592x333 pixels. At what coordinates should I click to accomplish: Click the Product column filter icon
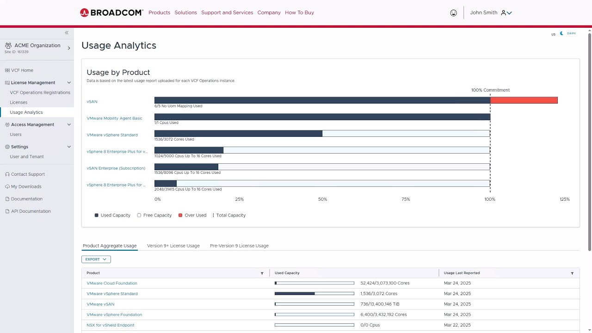pyautogui.click(x=262, y=273)
